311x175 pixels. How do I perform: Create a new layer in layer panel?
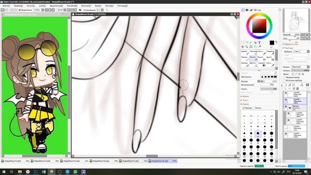click(x=285, y=85)
